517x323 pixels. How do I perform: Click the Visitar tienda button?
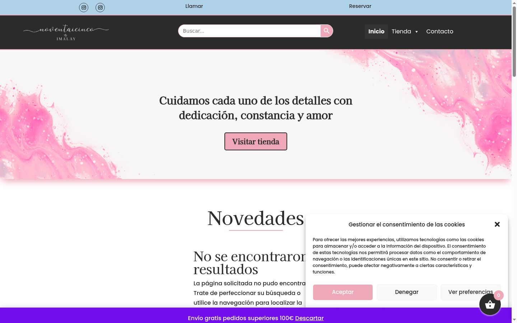[256, 141]
